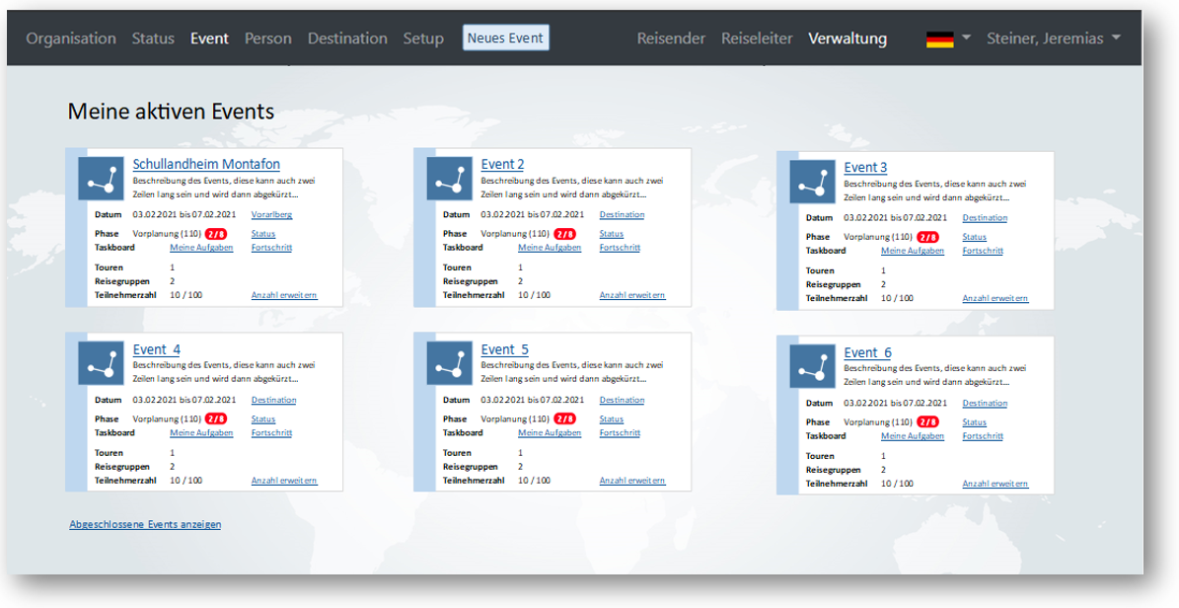
Task: Switch to the Destination menu
Action: [x=347, y=38]
